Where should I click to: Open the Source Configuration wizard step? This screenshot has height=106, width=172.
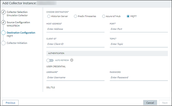[18, 22]
